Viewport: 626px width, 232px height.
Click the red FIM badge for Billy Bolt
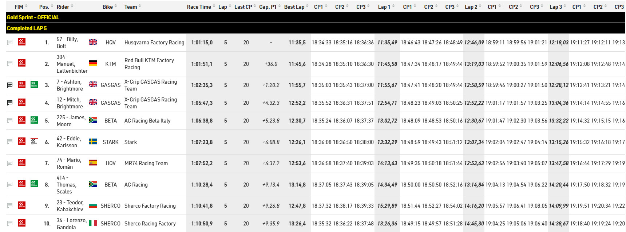click(x=22, y=42)
